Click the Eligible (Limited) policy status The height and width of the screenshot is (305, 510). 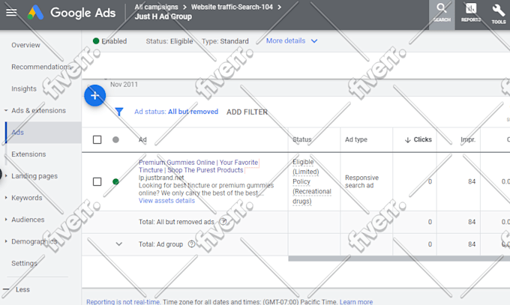click(311, 181)
